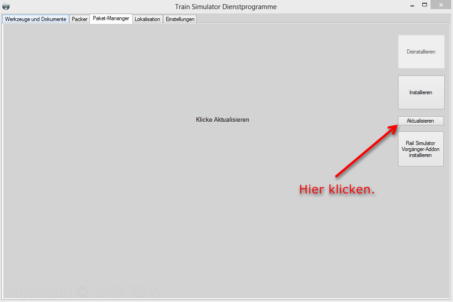Viewport: 453px width, 302px height.
Task: Open the Werkzeuge und Dokumente tab
Action: 36,19
